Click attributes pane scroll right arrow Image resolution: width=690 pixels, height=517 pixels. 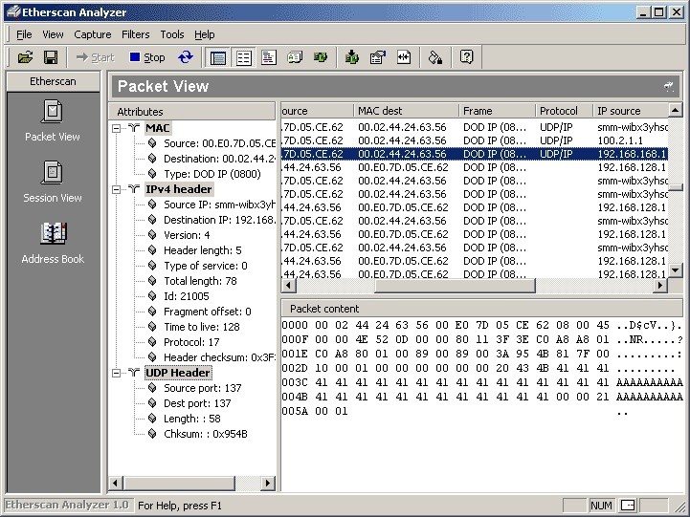pyautogui.click(x=268, y=484)
